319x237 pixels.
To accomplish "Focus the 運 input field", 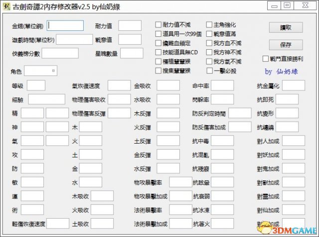I will [32, 196].
